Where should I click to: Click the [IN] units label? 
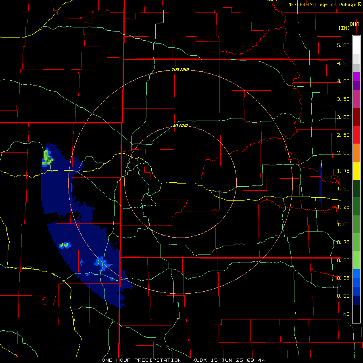[x=344, y=28]
